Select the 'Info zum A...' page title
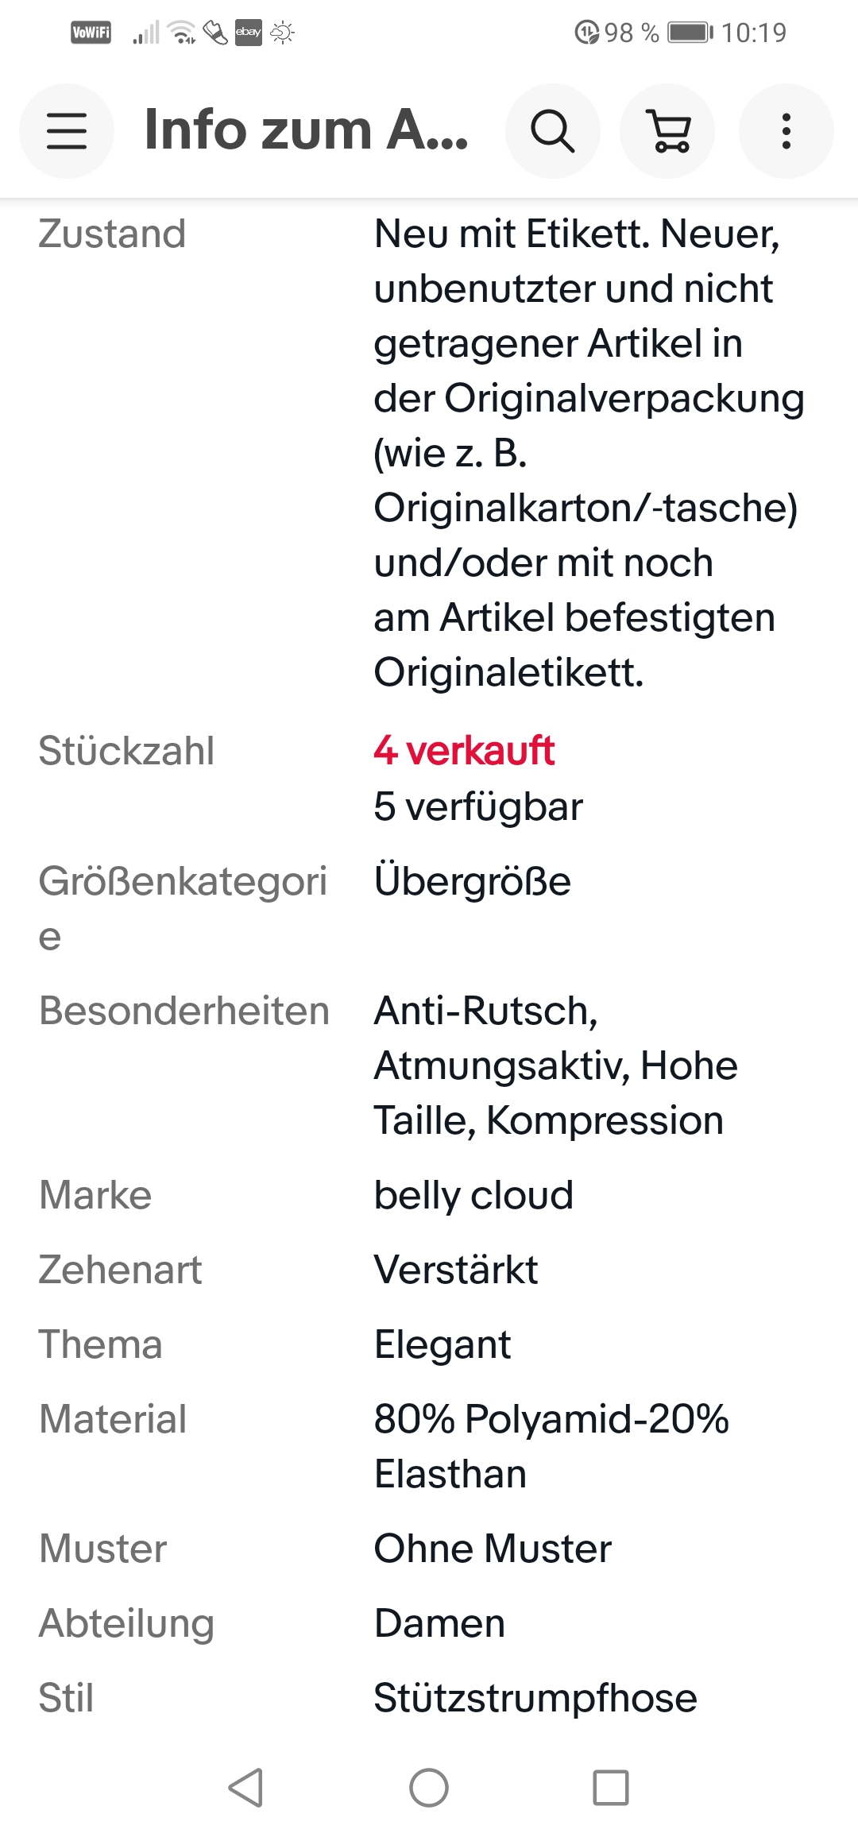Viewport: 858px width, 1837px height. 307,130
